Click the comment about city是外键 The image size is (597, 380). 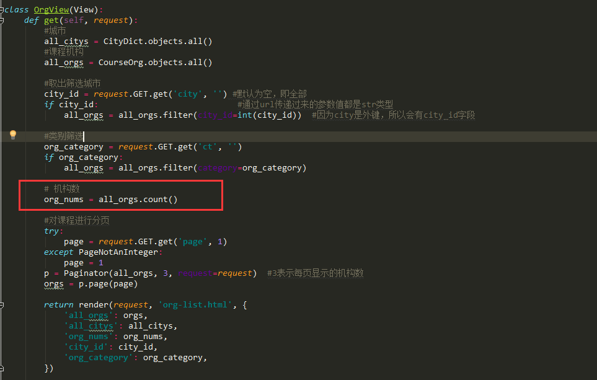click(x=393, y=115)
